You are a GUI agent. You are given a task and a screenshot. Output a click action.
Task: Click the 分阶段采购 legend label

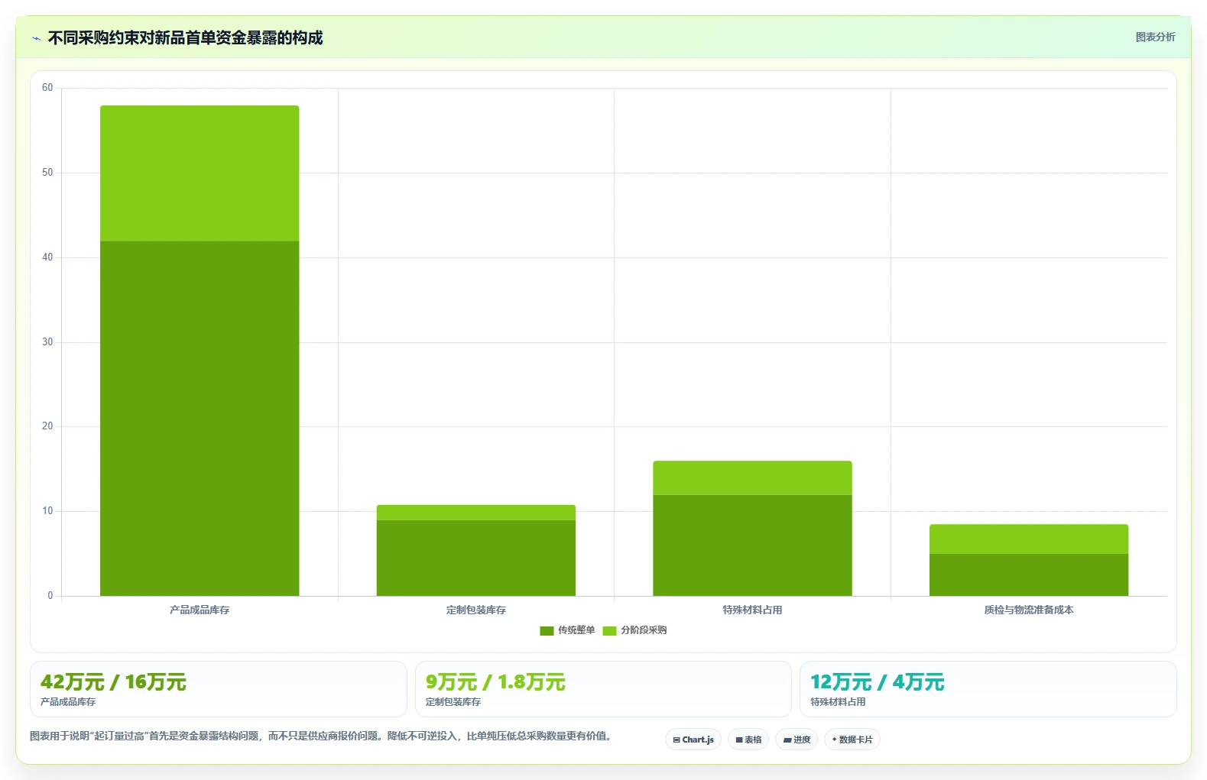tap(644, 630)
